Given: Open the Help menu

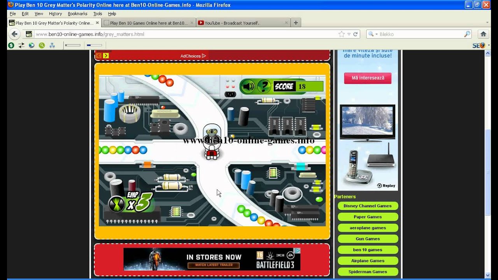Looking at the screenshot, I should pos(112,14).
